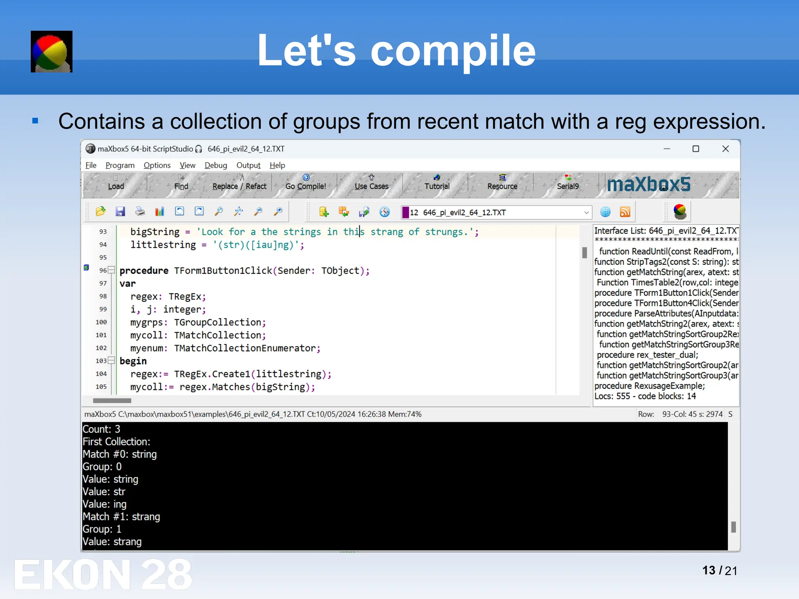Click the purple color swatch in file combo
Screen dimensions: 799x599
pyautogui.click(x=406, y=213)
